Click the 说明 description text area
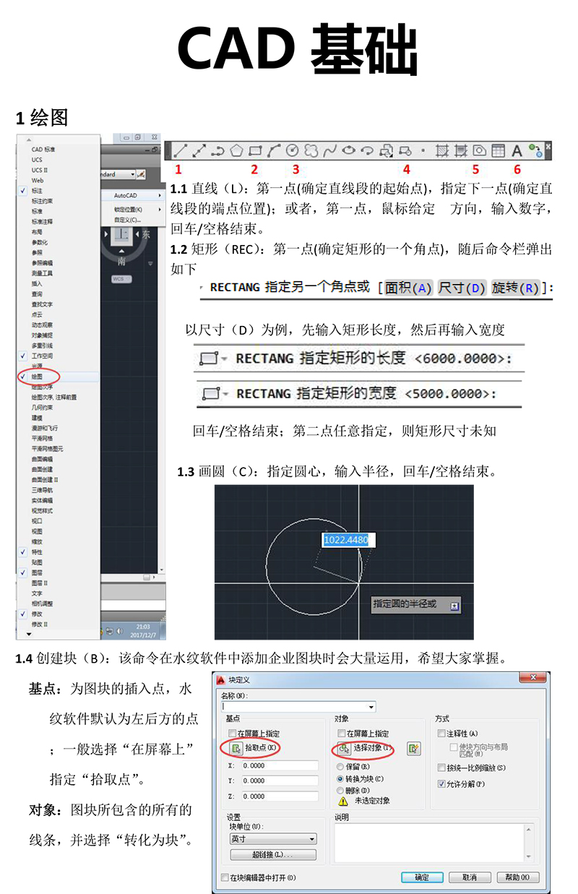Image resolution: width=578 pixels, height=894 pixels. click(430, 843)
